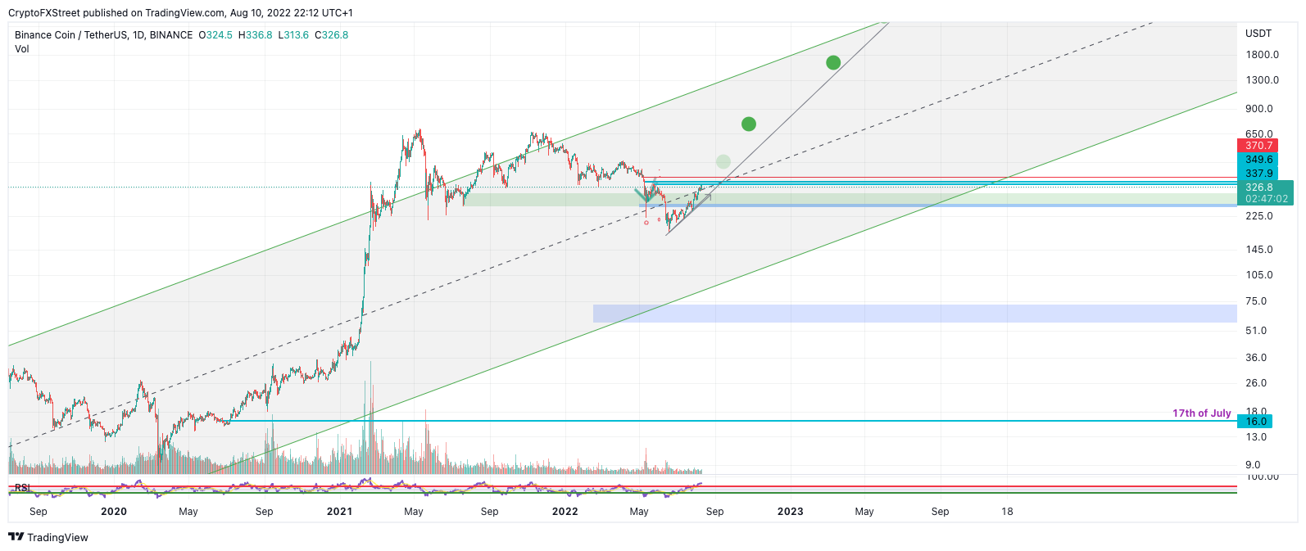Click the RSI indicator label
Screen dimensions: 1306x551
coord(22,488)
